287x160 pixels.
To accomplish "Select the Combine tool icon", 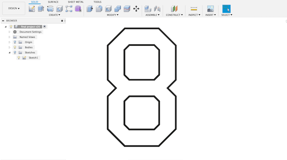I will 118,9.
